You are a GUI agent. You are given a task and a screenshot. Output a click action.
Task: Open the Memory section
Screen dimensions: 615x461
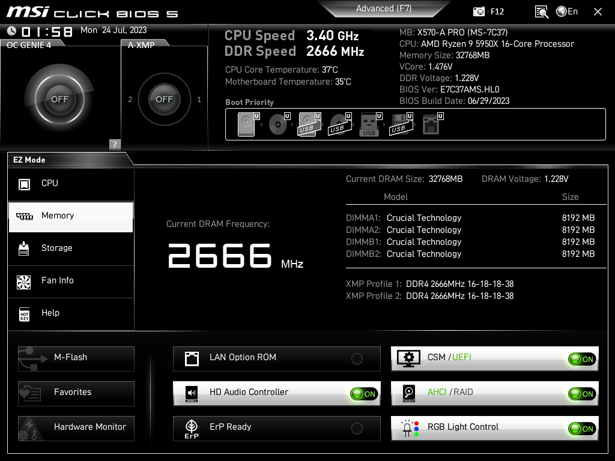click(71, 217)
